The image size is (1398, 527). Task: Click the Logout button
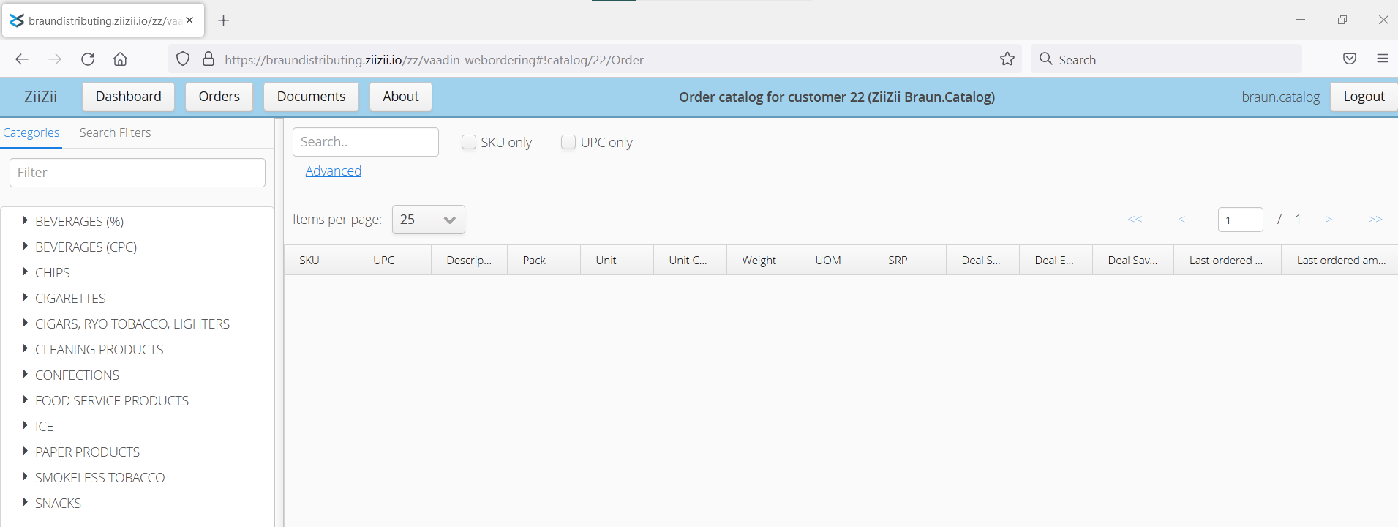(1364, 97)
